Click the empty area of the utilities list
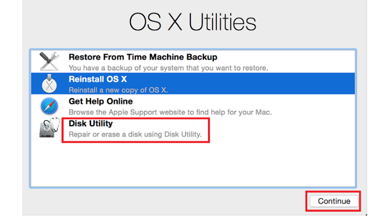The height and width of the screenshot is (216, 387). pos(193,165)
